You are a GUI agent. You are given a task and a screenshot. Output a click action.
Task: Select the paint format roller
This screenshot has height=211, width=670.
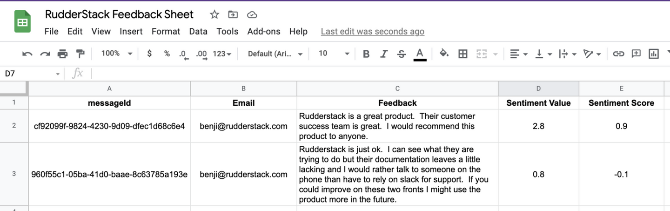pyautogui.click(x=80, y=54)
